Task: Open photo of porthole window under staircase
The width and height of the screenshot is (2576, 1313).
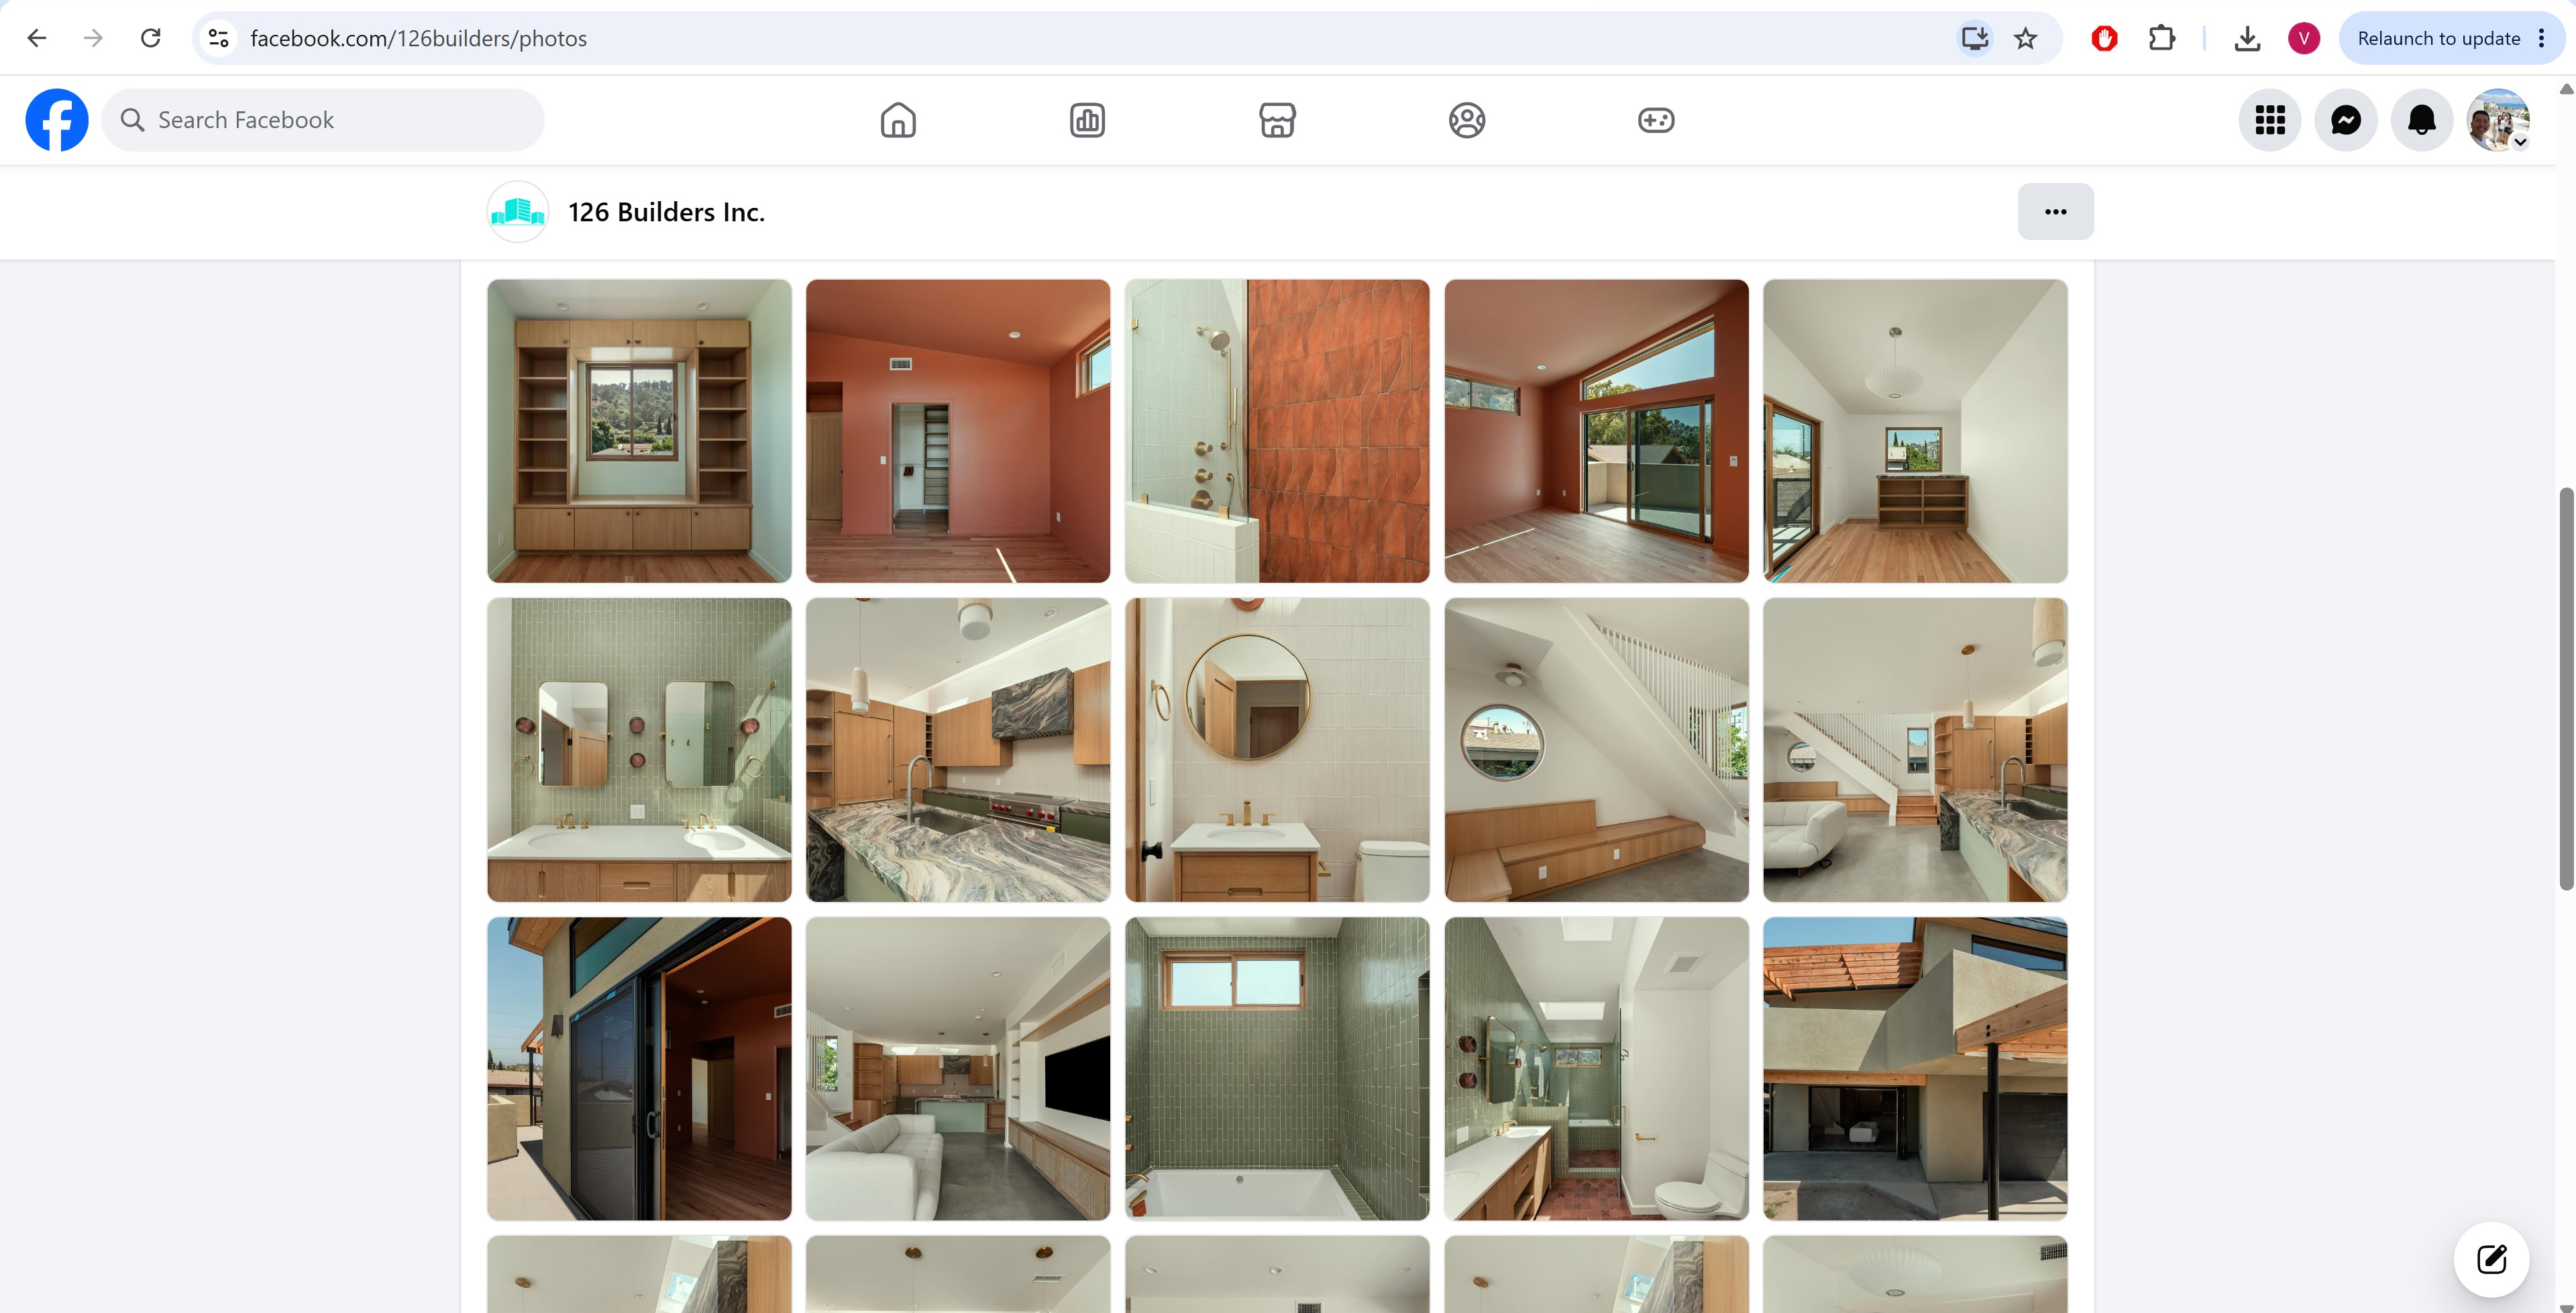Action: [x=1596, y=750]
